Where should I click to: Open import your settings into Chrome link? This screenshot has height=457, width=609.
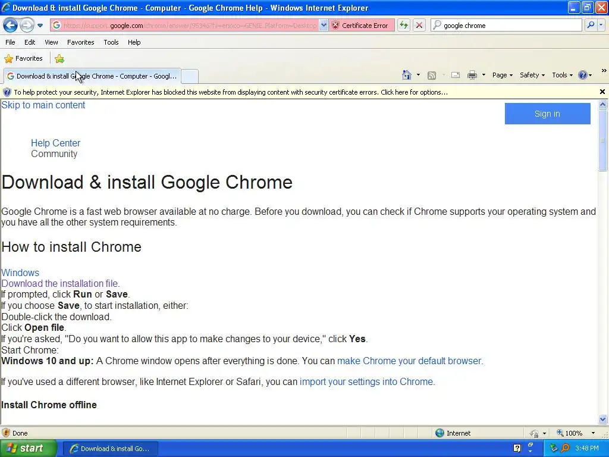click(x=367, y=382)
